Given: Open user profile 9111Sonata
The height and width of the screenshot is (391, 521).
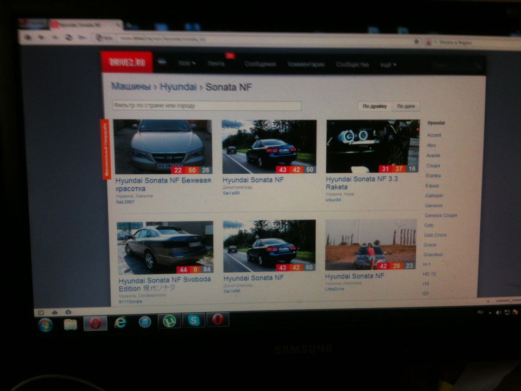Looking at the screenshot, I should pos(130,301).
